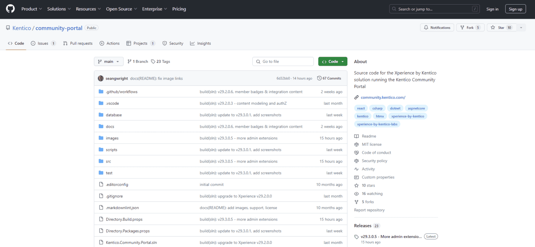Open the Readme link in About

[x=365, y=136]
